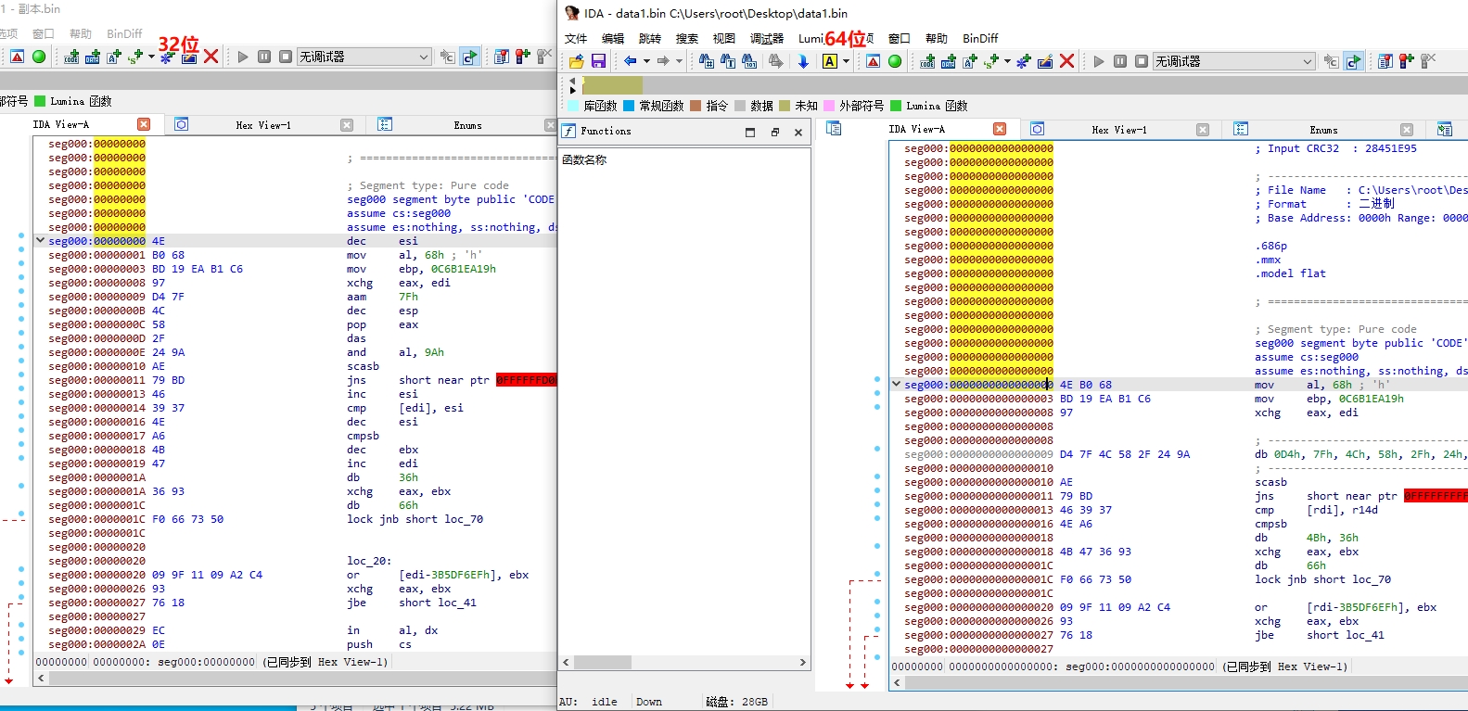Open the Functions panel icon
The image size is (1468, 711).
pyautogui.click(x=569, y=132)
